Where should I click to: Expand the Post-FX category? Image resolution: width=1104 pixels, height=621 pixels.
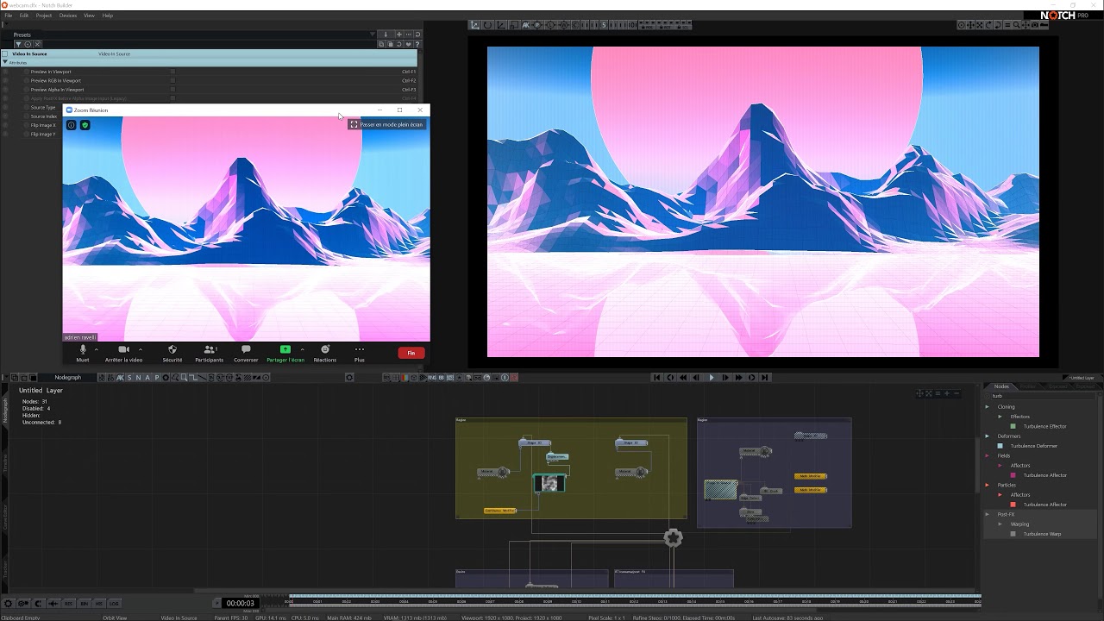click(988, 514)
